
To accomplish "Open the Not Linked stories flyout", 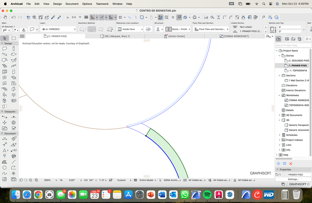I will [265, 27].
